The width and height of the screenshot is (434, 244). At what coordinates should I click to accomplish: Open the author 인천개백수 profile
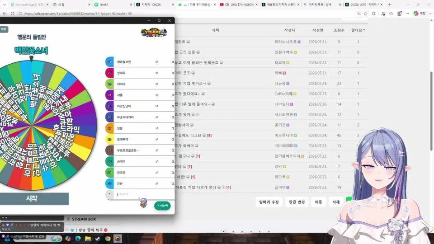[284, 52]
